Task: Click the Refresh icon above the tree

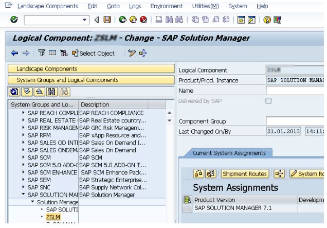Action: click(14, 92)
